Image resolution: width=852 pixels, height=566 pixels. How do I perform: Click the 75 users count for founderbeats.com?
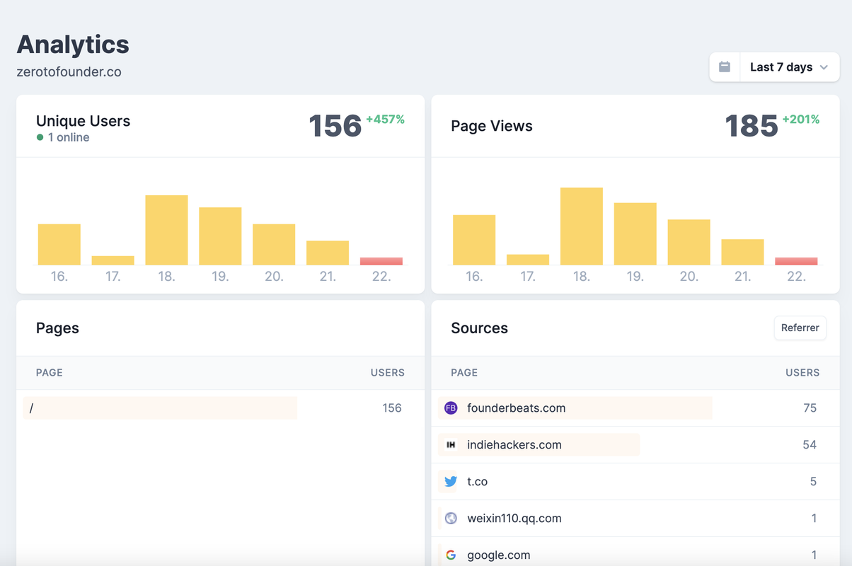click(810, 408)
